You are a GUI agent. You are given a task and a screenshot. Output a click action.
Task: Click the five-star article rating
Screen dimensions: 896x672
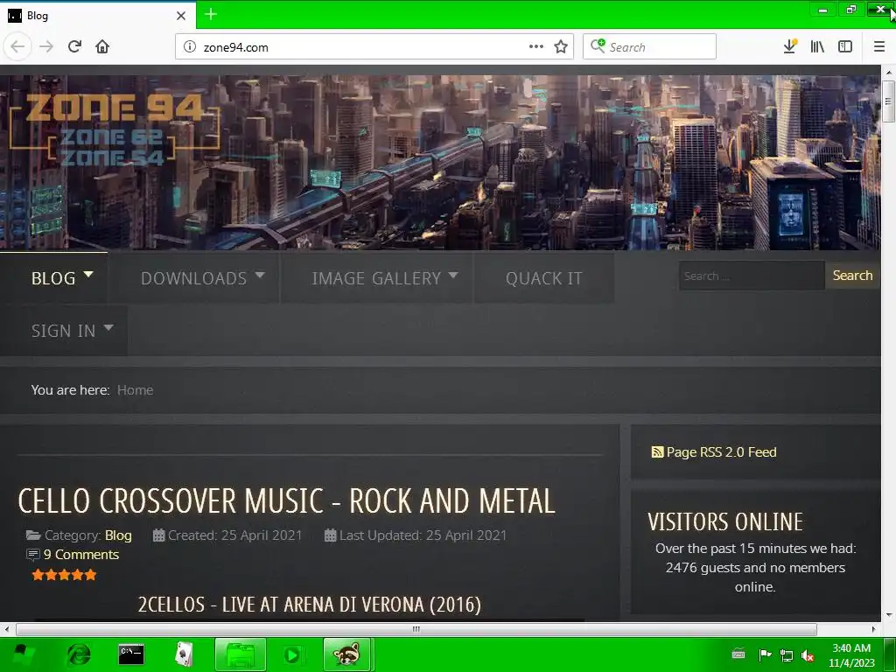tap(64, 575)
